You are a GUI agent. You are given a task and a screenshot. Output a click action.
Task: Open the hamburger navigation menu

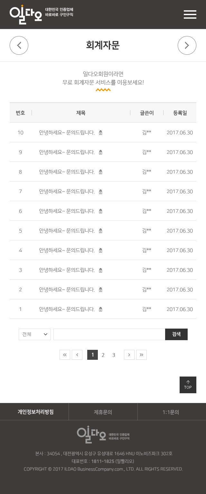coord(190,14)
